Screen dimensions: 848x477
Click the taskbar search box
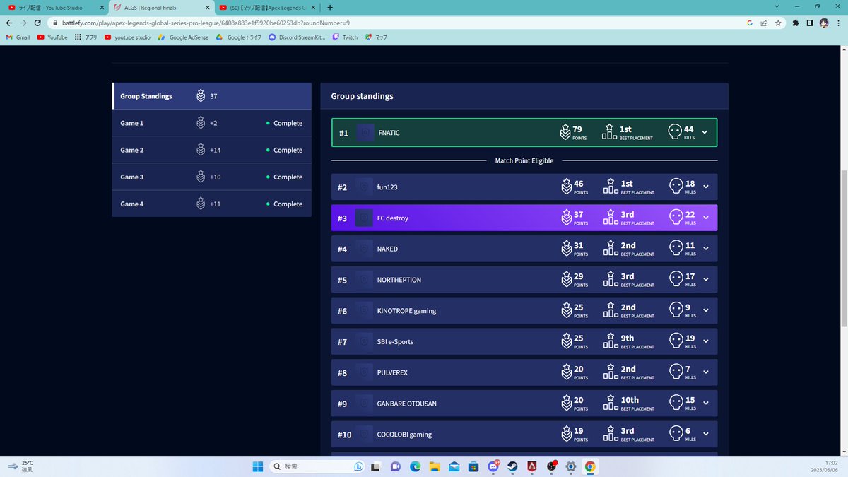(x=319, y=466)
